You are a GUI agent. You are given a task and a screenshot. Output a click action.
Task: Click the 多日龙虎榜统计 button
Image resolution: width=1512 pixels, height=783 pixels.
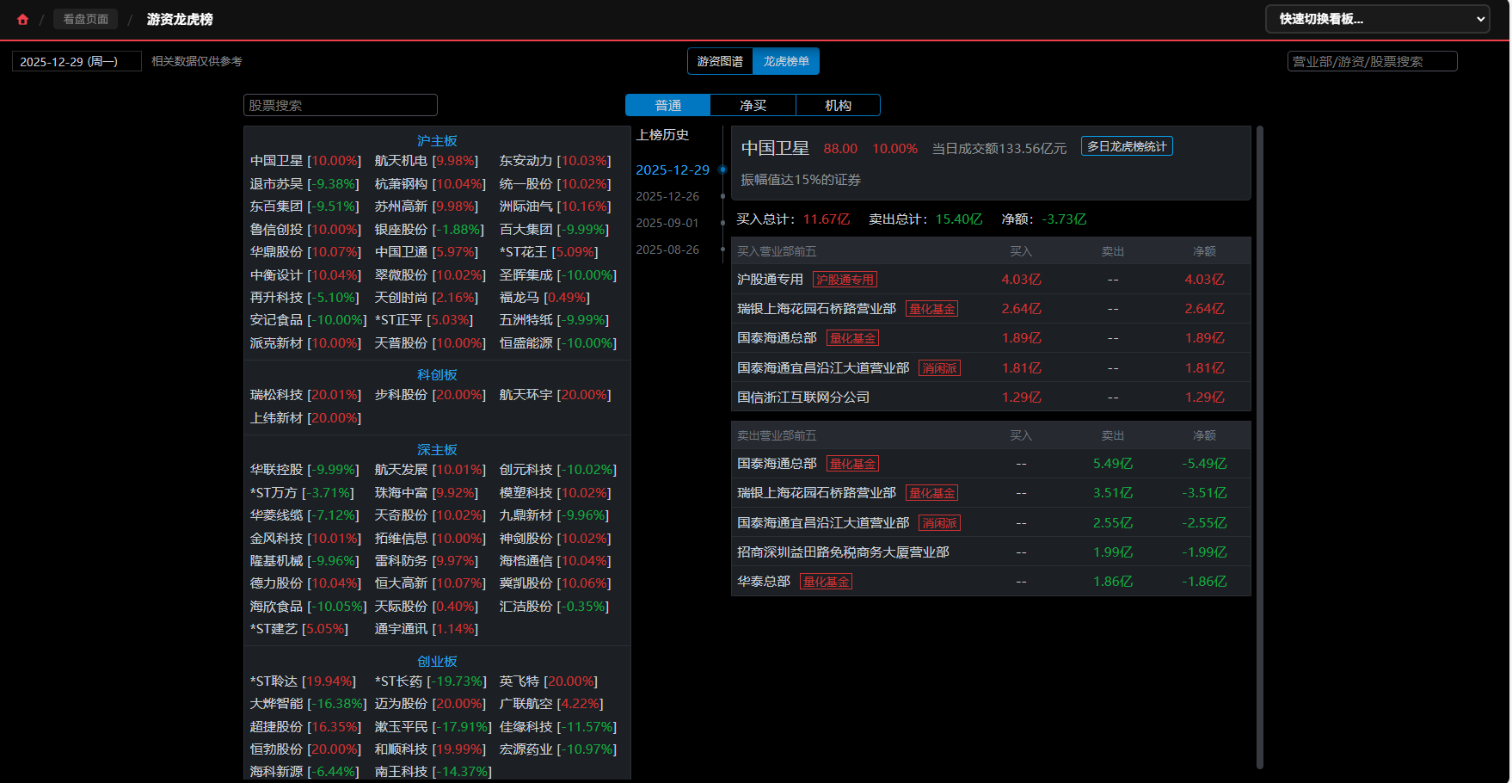point(1127,146)
